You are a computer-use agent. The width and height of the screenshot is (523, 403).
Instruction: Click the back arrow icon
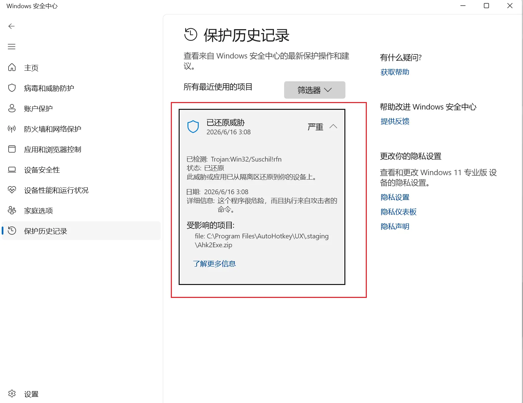[12, 26]
